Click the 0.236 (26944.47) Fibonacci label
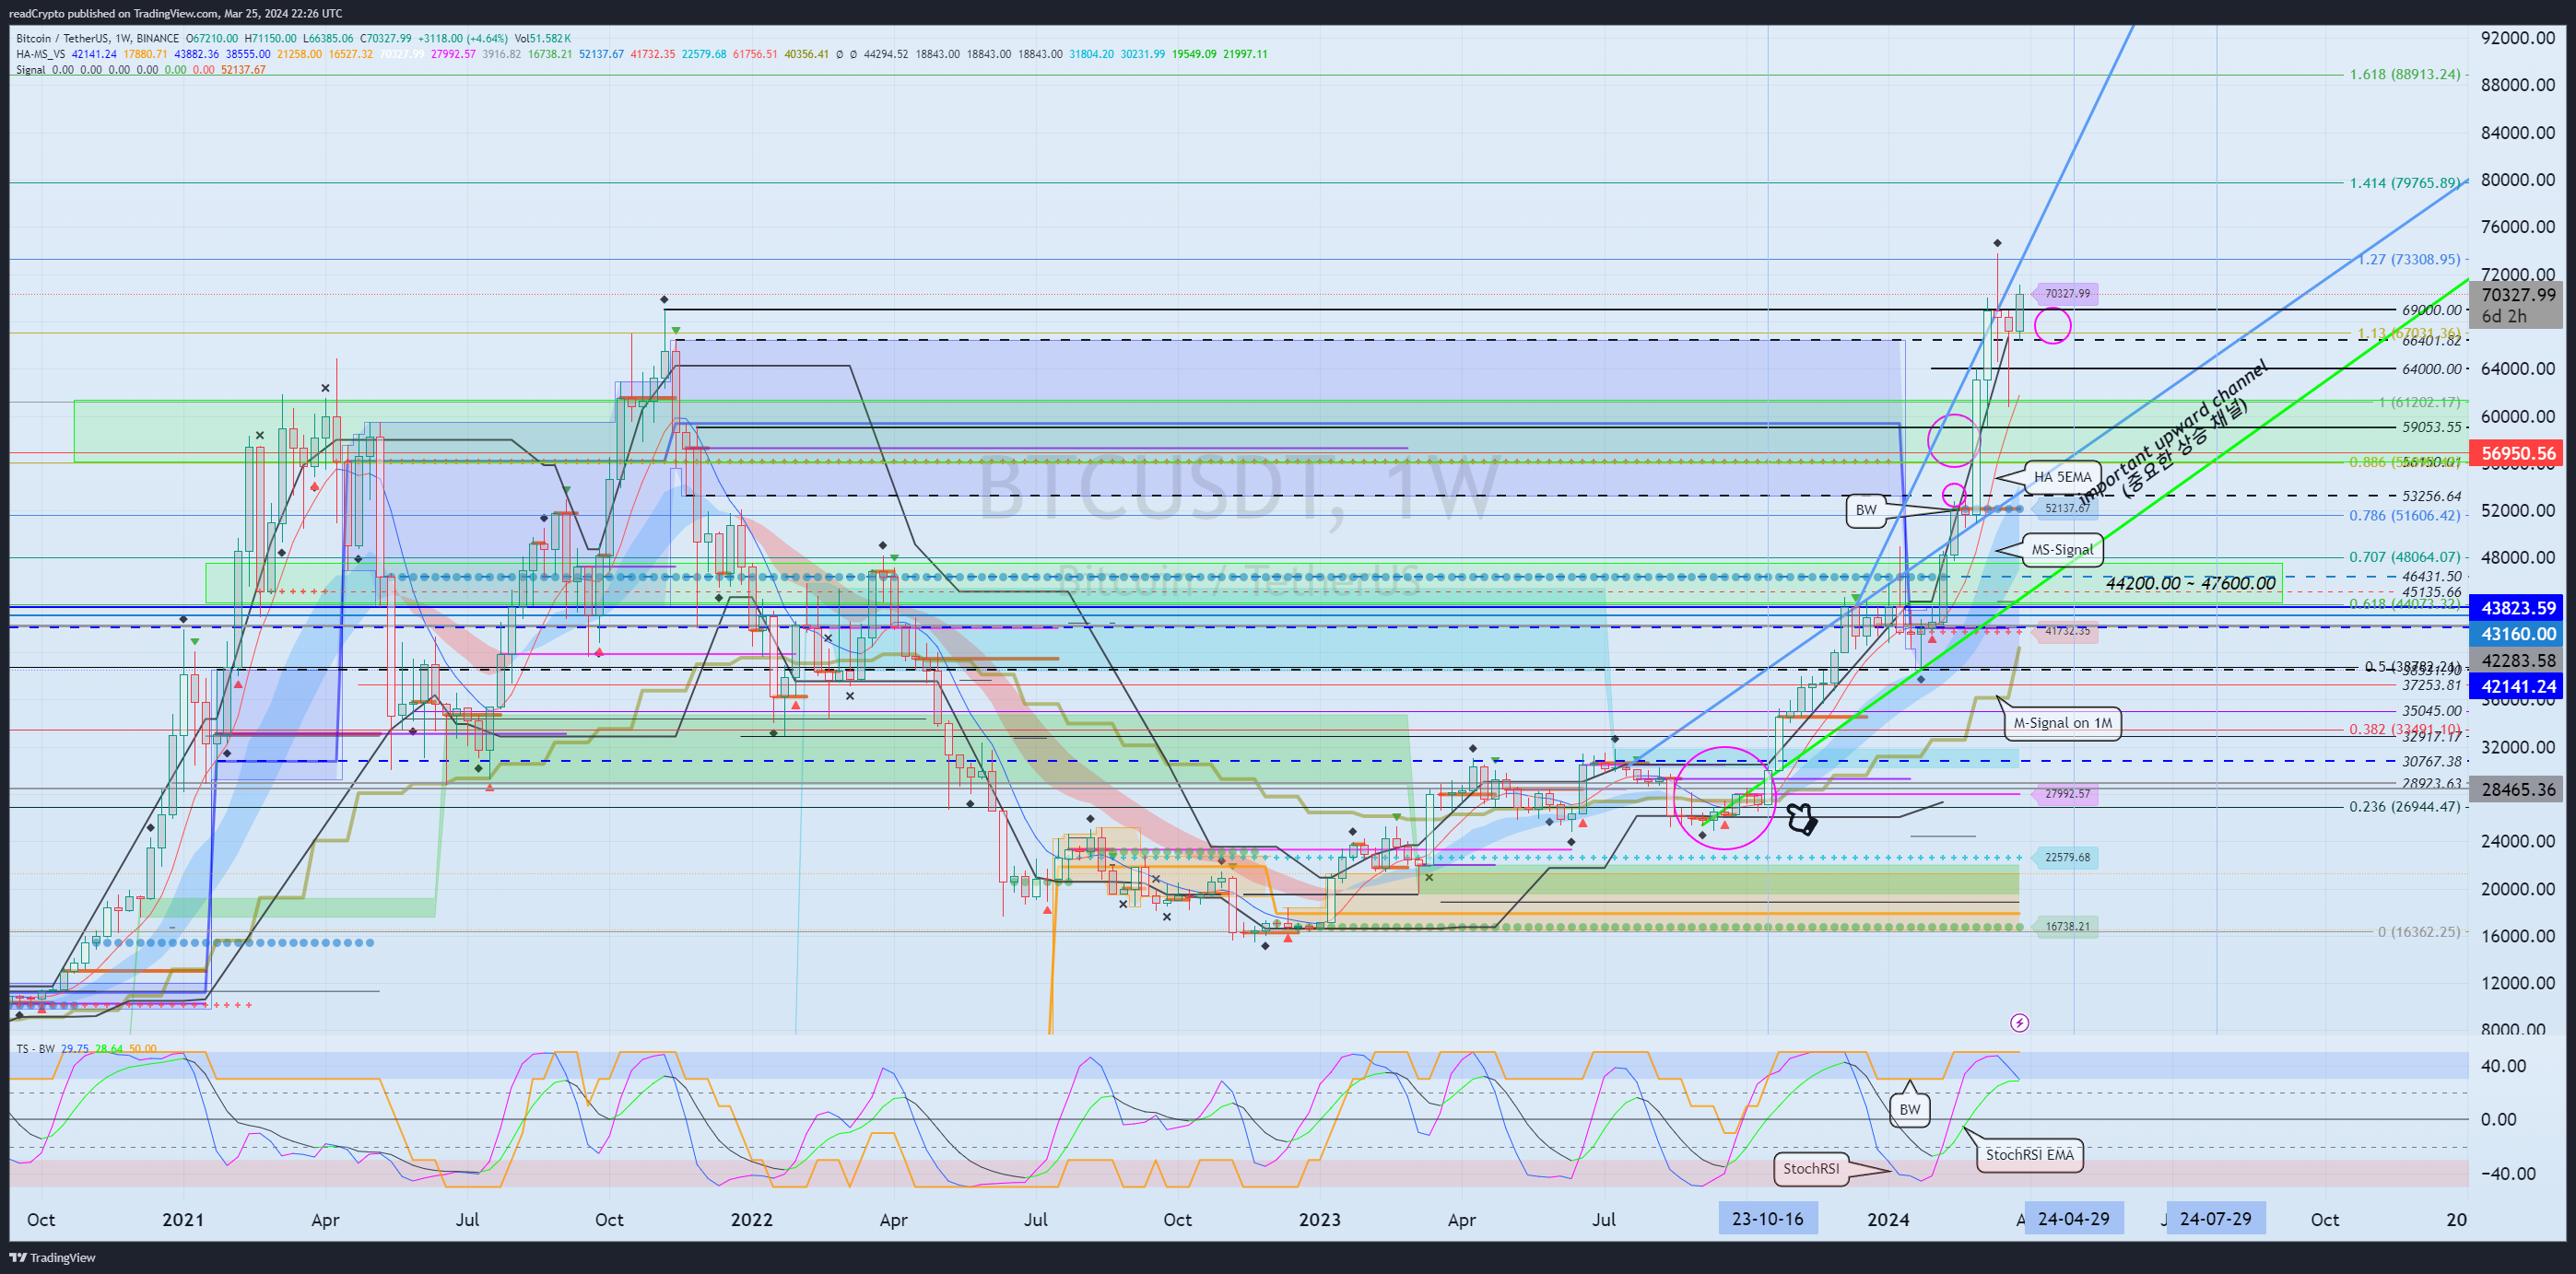 pos(2404,806)
